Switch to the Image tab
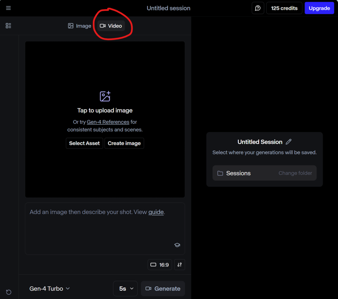The width and height of the screenshot is (338, 299). tap(79, 26)
